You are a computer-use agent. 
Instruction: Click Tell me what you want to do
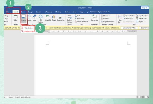tap(100, 12)
